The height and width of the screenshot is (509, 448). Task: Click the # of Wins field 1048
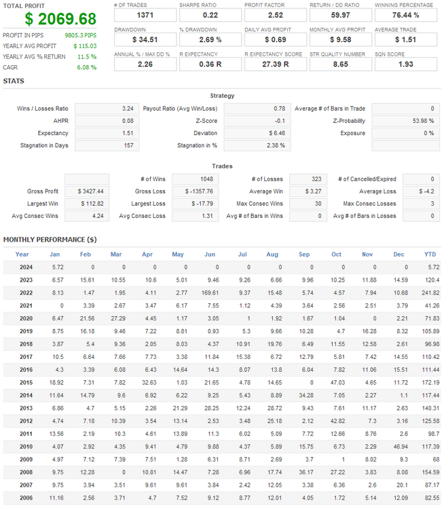(x=195, y=179)
